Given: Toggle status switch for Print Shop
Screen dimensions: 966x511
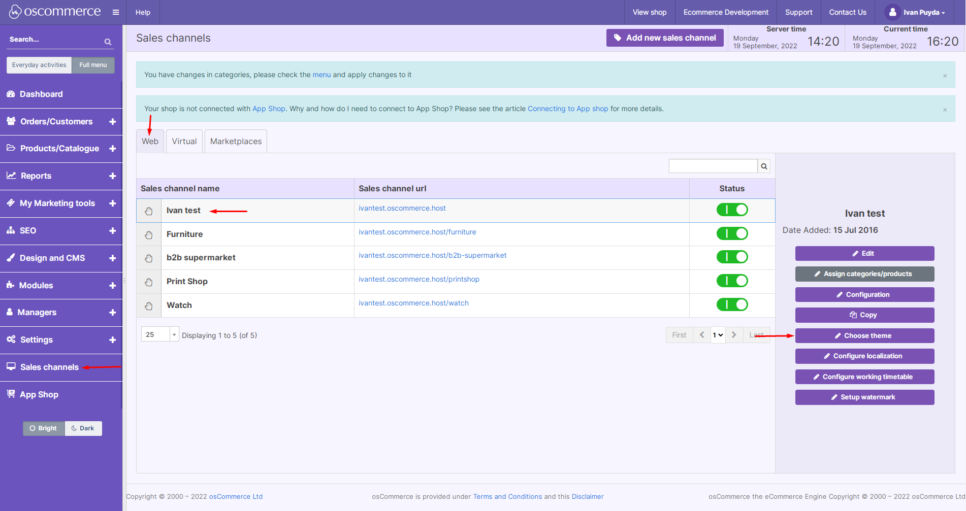Looking at the screenshot, I should (732, 281).
